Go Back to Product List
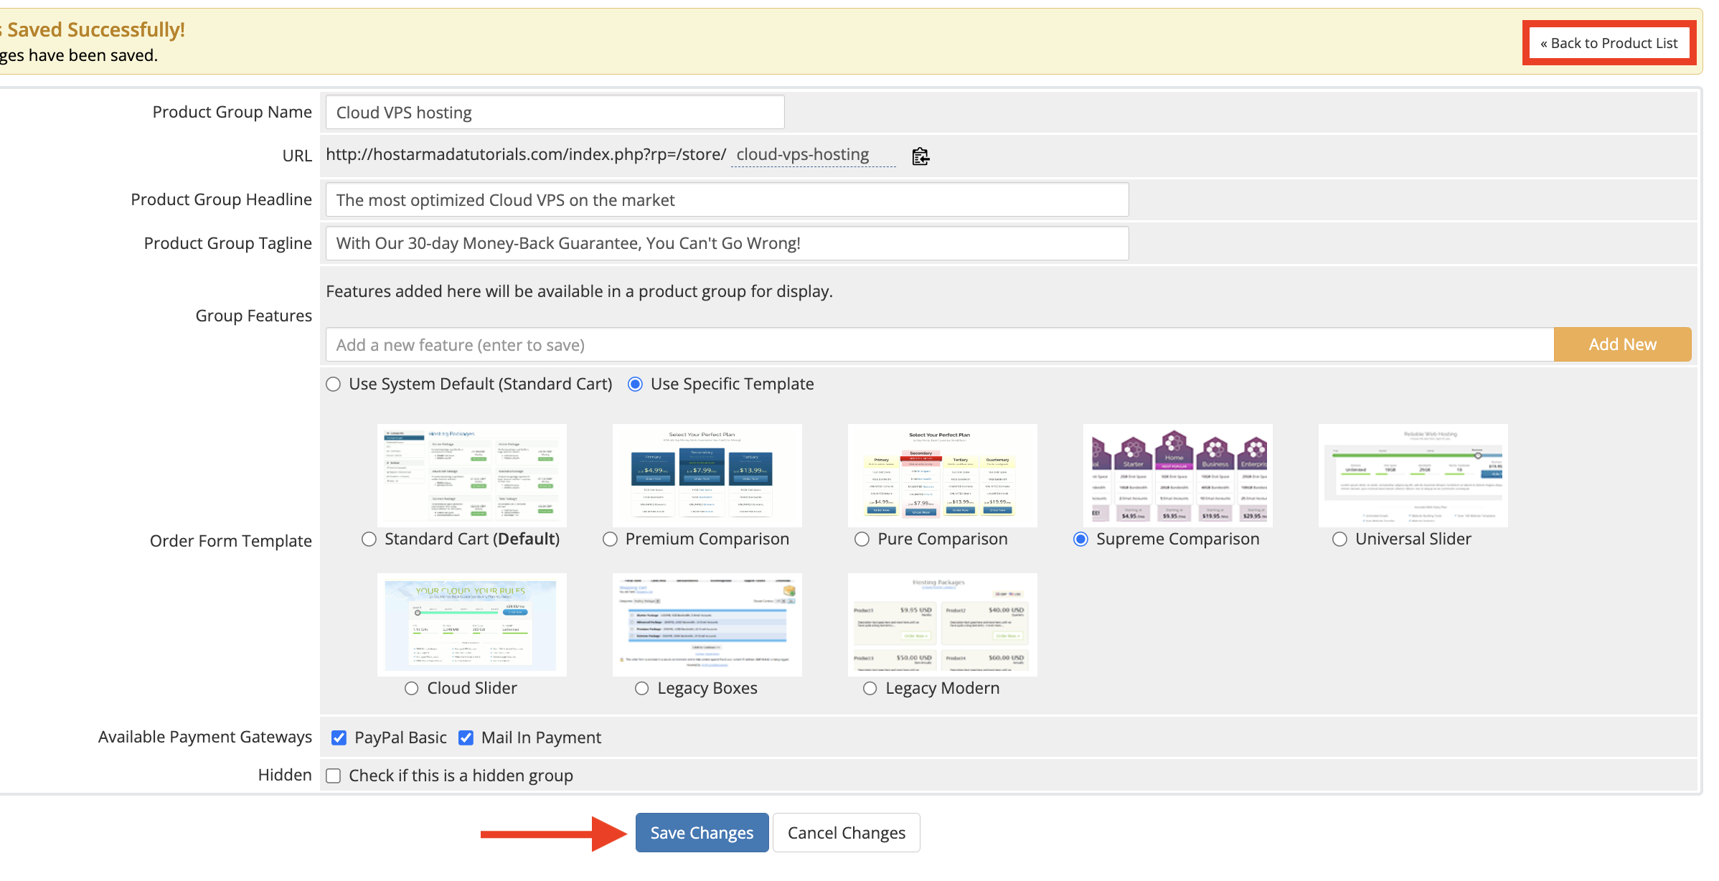The height and width of the screenshot is (881, 1719). (x=1609, y=43)
